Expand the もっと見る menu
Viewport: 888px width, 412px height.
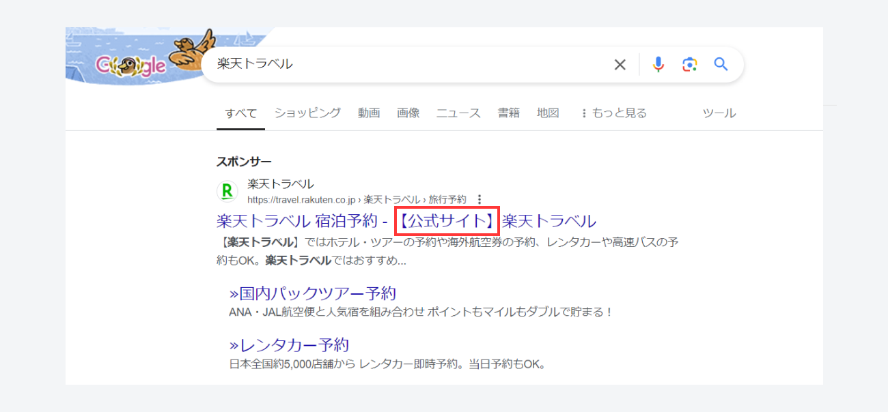613,113
